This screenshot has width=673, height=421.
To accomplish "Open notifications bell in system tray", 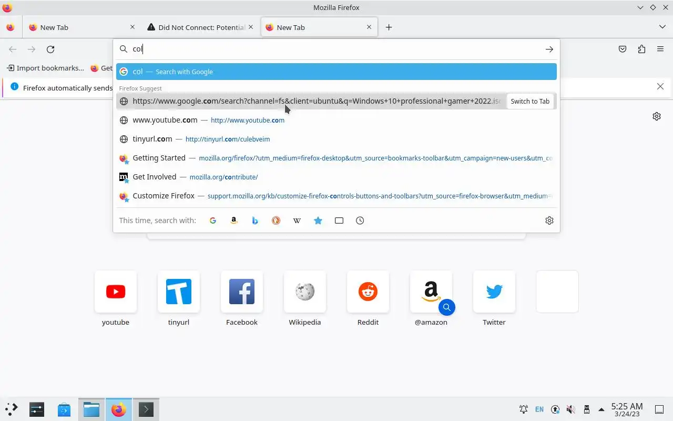I will pos(524,409).
